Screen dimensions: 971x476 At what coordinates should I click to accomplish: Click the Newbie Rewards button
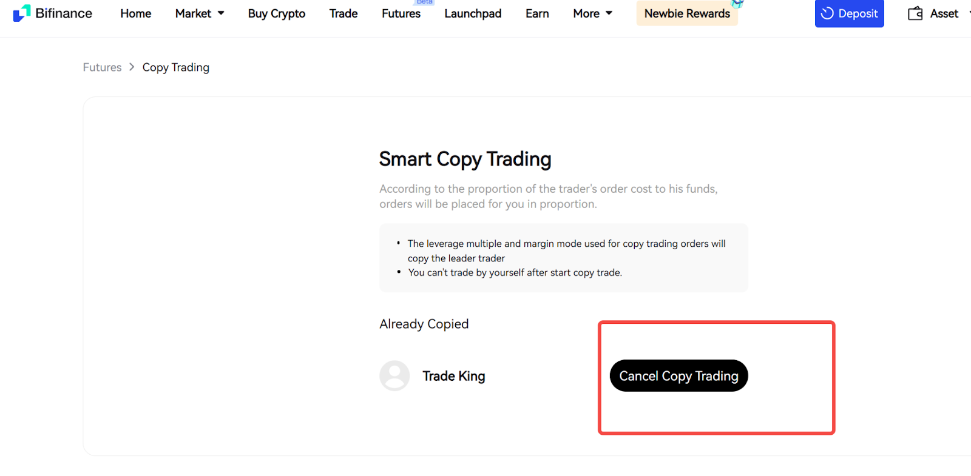[x=687, y=13]
